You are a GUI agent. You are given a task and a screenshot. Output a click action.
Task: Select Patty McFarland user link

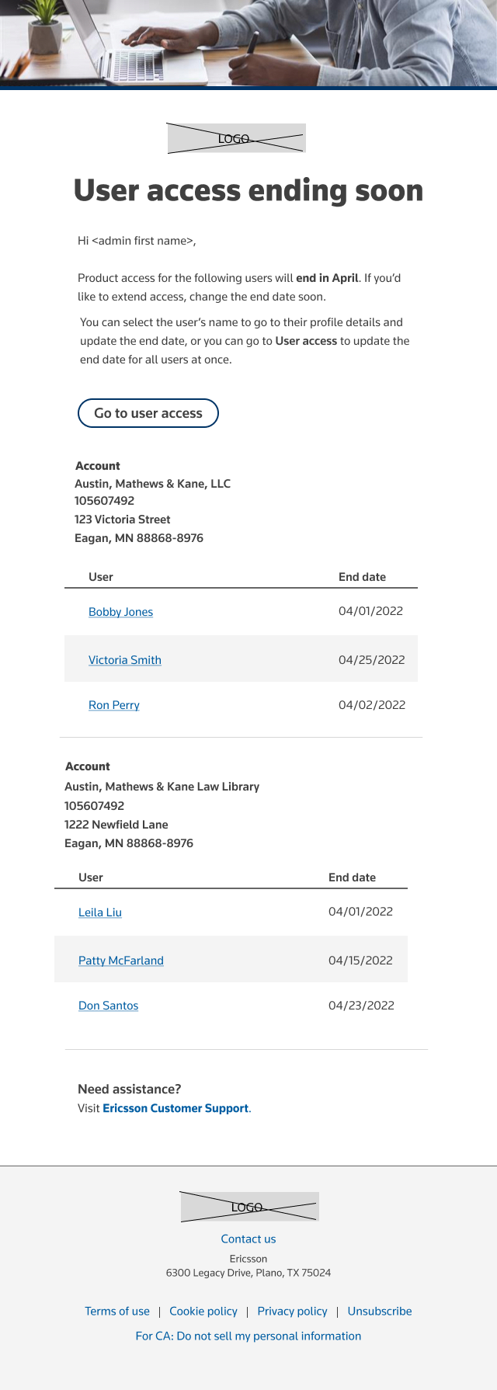pos(121,961)
